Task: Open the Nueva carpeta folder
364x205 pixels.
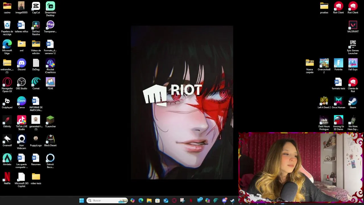Action: click(x=310, y=66)
